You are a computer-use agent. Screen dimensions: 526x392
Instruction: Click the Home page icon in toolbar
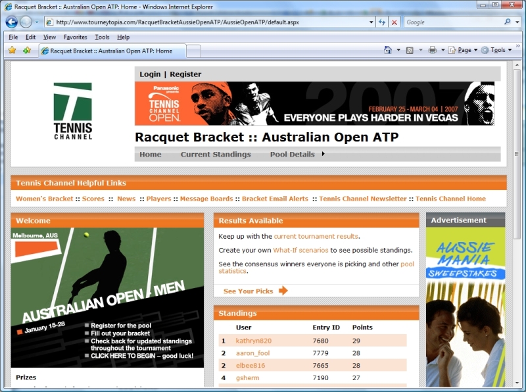click(388, 50)
